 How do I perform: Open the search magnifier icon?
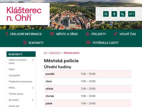click(x=106, y=14)
